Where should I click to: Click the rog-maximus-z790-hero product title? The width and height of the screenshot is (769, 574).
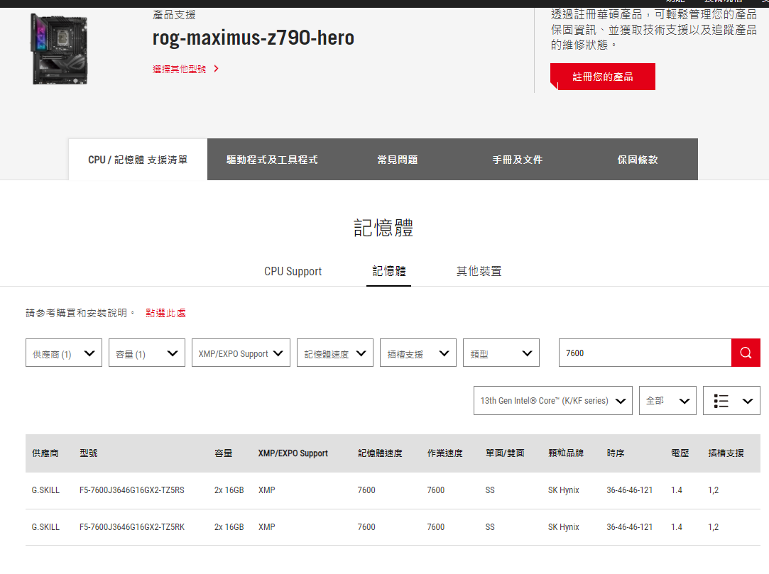pos(253,38)
